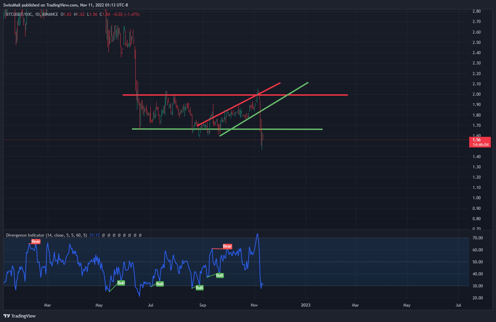
Task: Click the TradingView logo in the footer
Action: click(x=20, y=316)
